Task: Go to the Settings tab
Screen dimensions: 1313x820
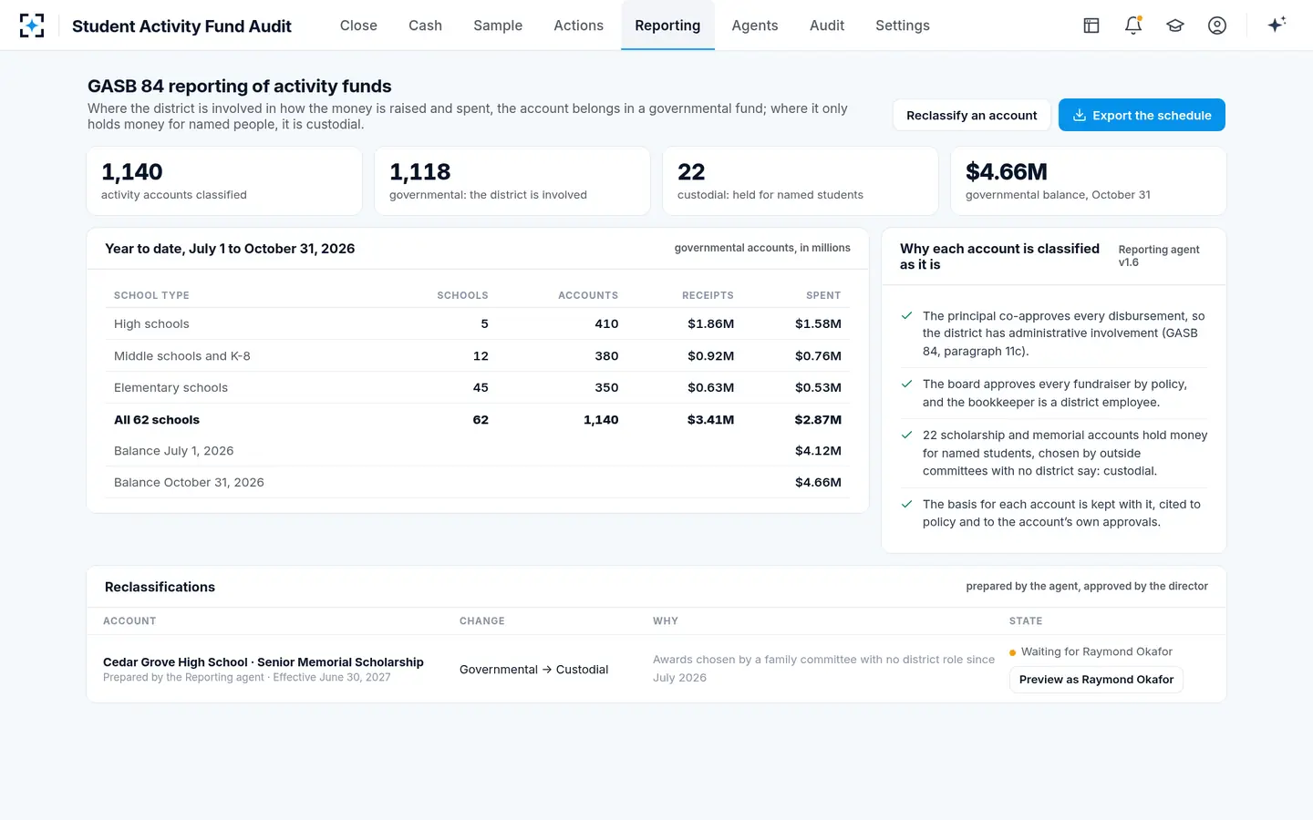Action: pyautogui.click(x=903, y=26)
